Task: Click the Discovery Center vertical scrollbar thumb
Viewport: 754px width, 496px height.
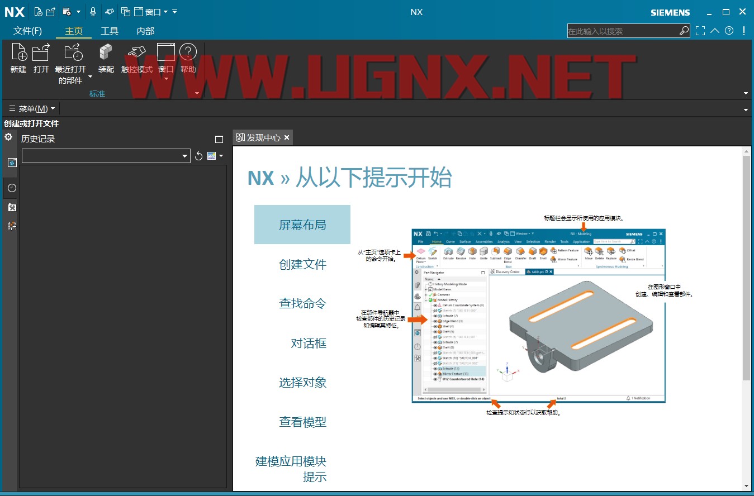Action: pos(746,268)
